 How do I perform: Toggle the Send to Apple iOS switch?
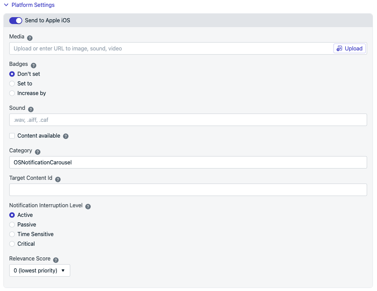pos(16,21)
